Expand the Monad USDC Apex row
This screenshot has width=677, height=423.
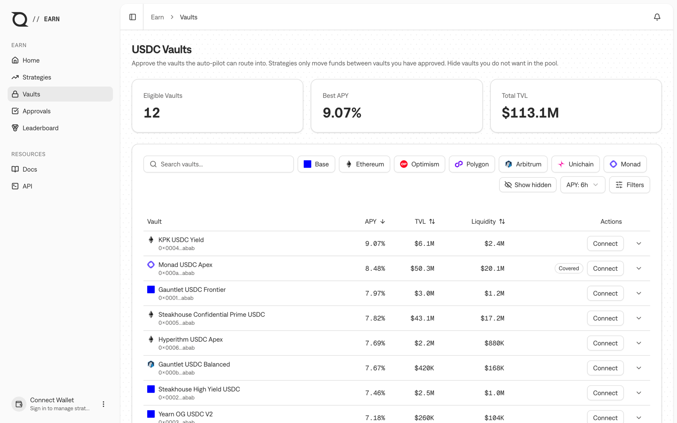[x=639, y=269]
